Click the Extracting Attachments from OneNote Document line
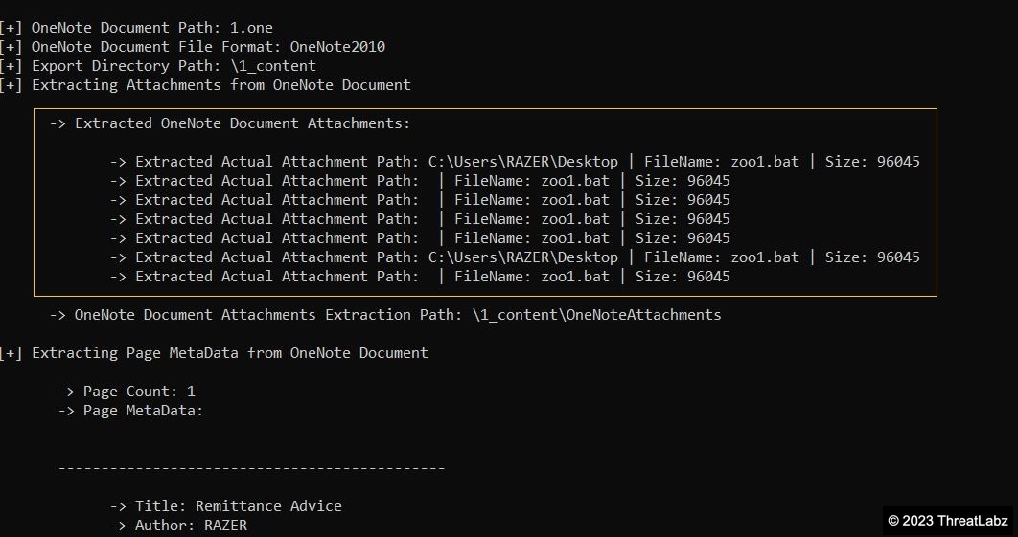1018x537 pixels. (220, 85)
